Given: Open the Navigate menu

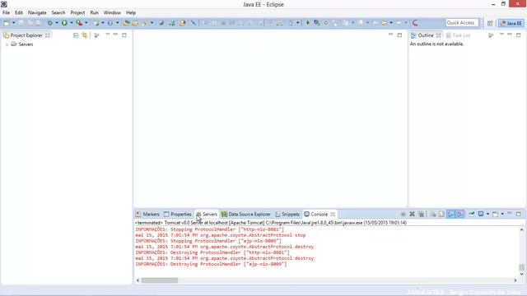Looking at the screenshot, I should point(37,12).
